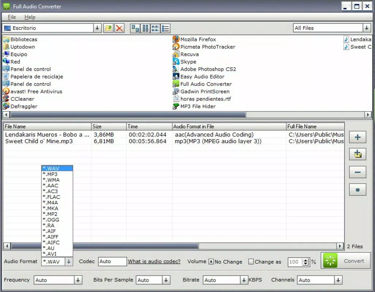
Task: Switch to details view icon
Action: [165, 28]
